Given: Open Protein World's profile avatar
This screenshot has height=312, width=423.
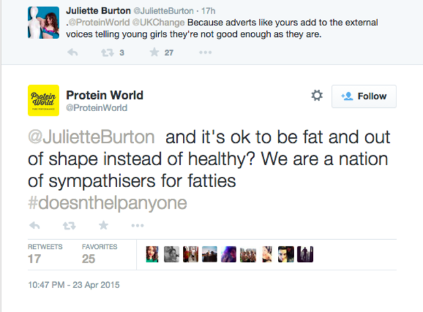Looking at the screenshot, I should (x=44, y=101).
